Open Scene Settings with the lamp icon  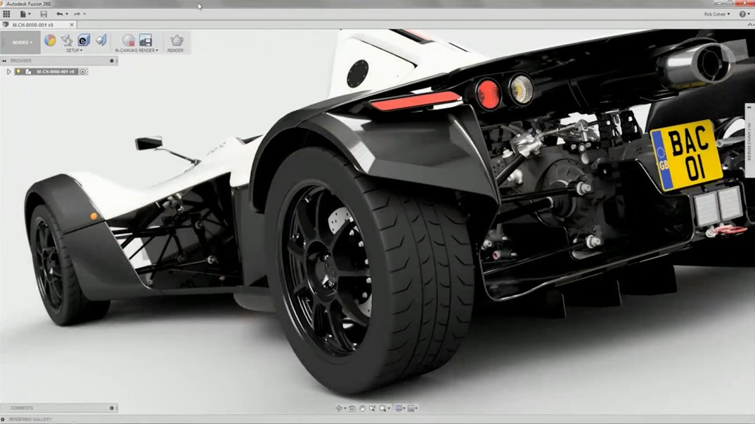(x=67, y=40)
